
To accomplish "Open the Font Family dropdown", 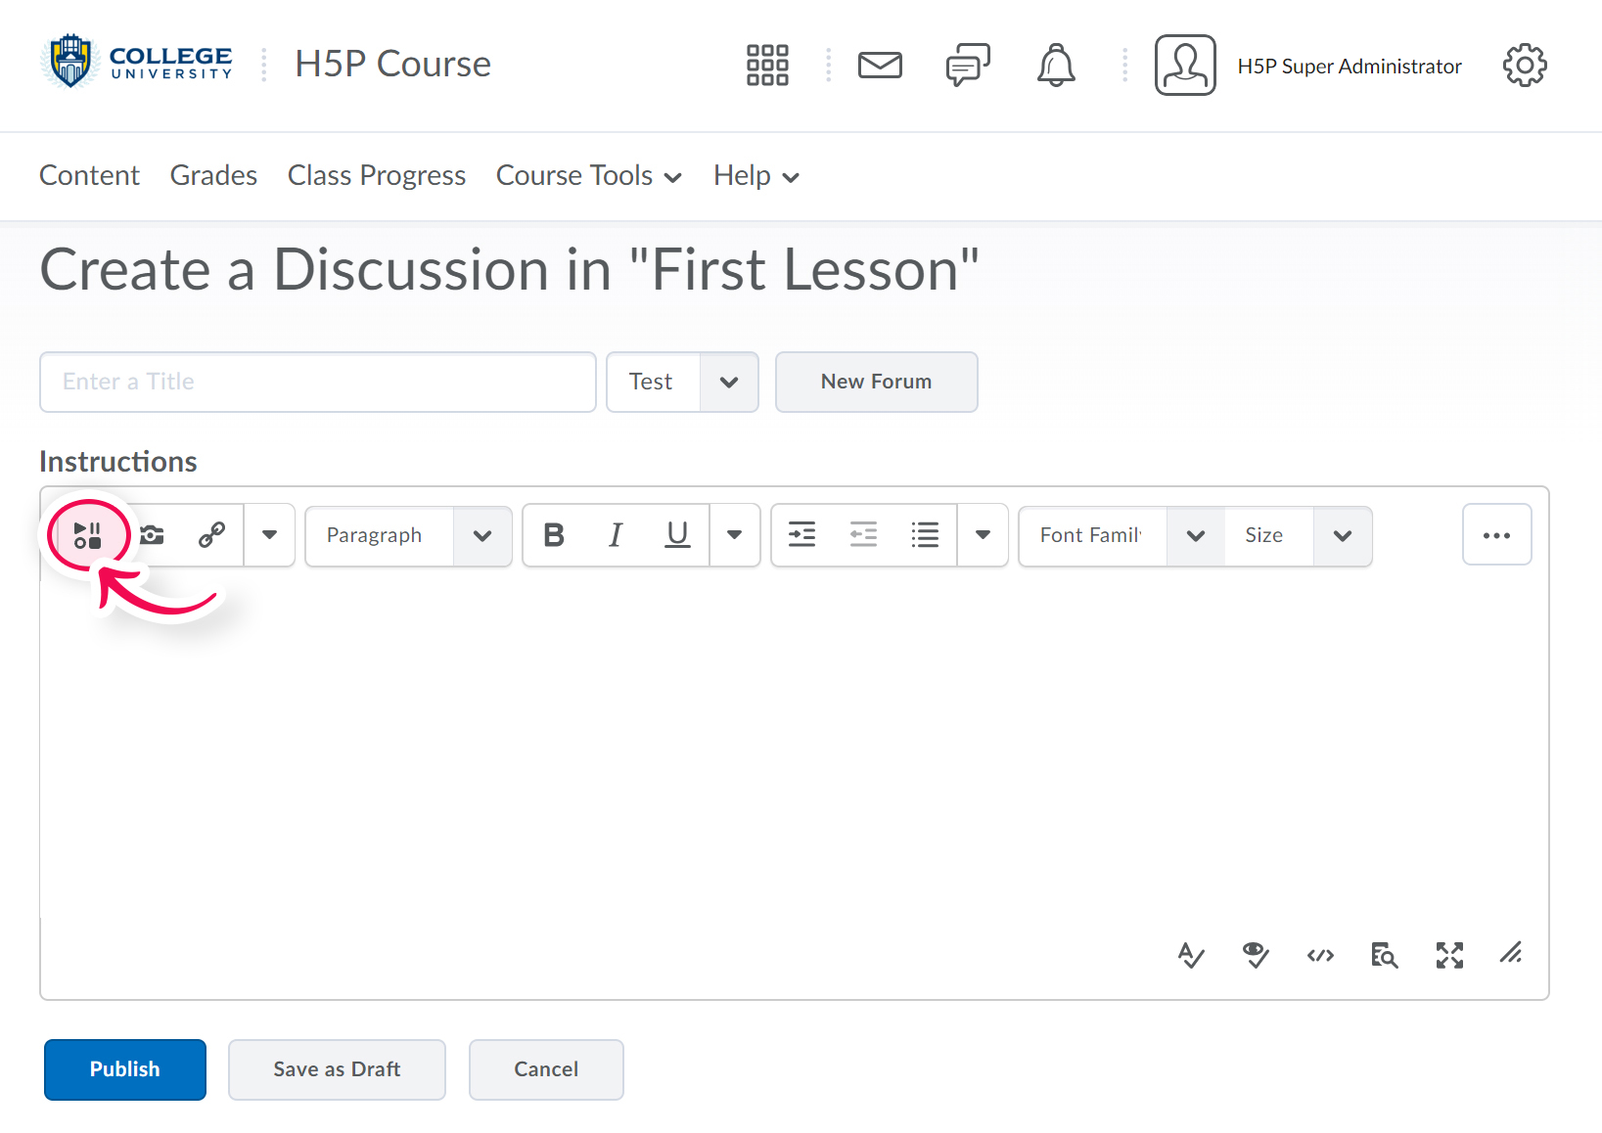I will click(x=1122, y=536).
